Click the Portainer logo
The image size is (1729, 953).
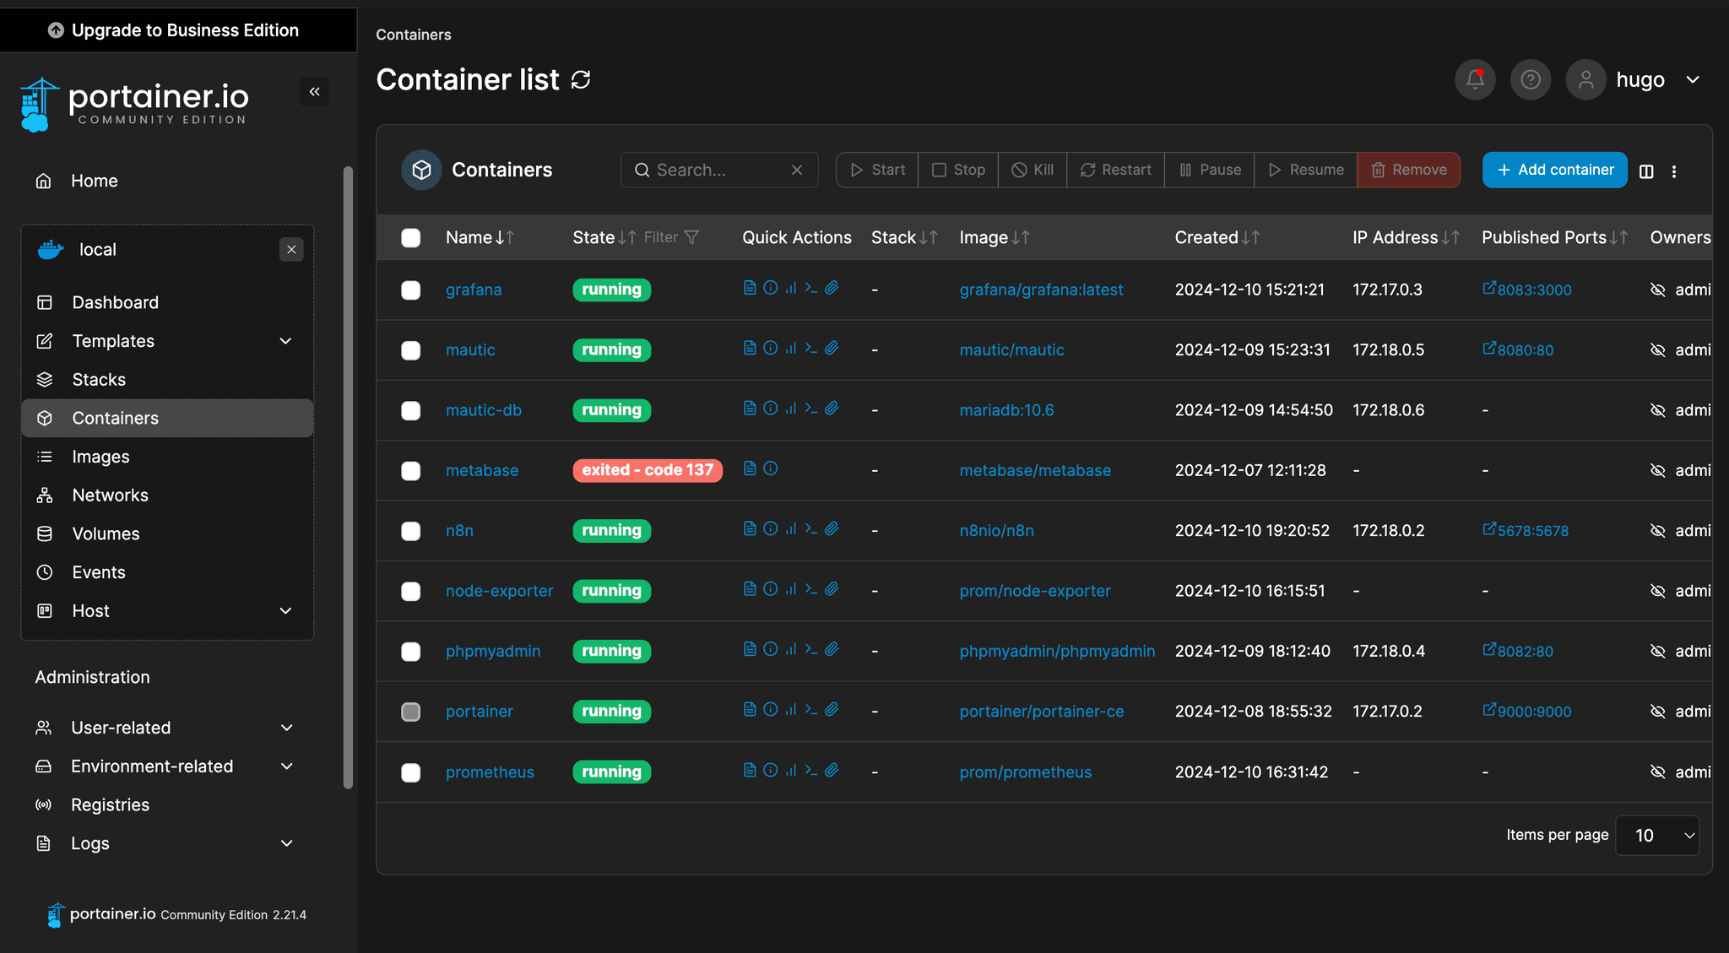click(x=133, y=104)
